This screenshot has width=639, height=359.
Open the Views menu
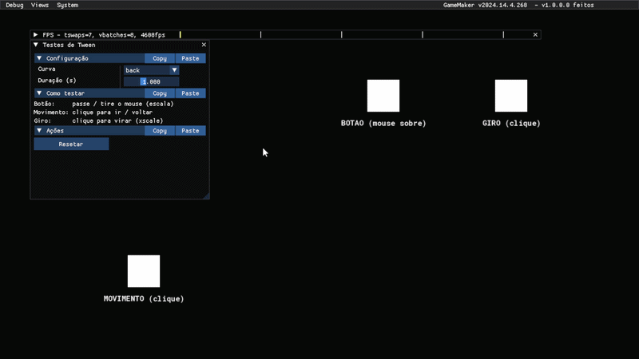(x=39, y=5)
